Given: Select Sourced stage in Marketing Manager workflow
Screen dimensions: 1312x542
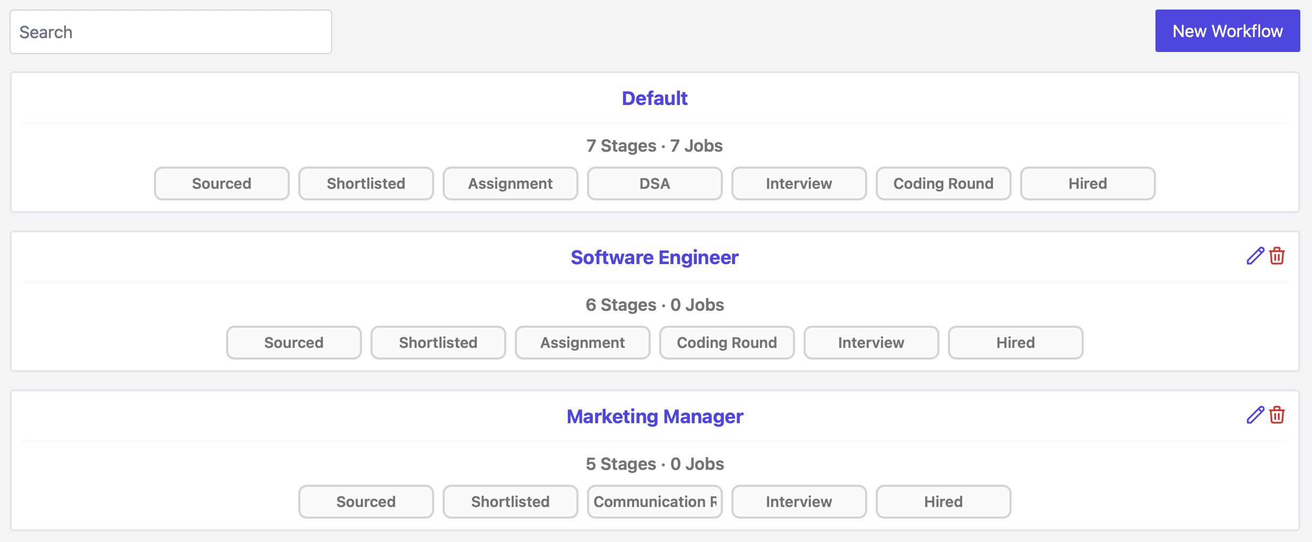Looking at the screenshot, I should [x=366, y=502].
